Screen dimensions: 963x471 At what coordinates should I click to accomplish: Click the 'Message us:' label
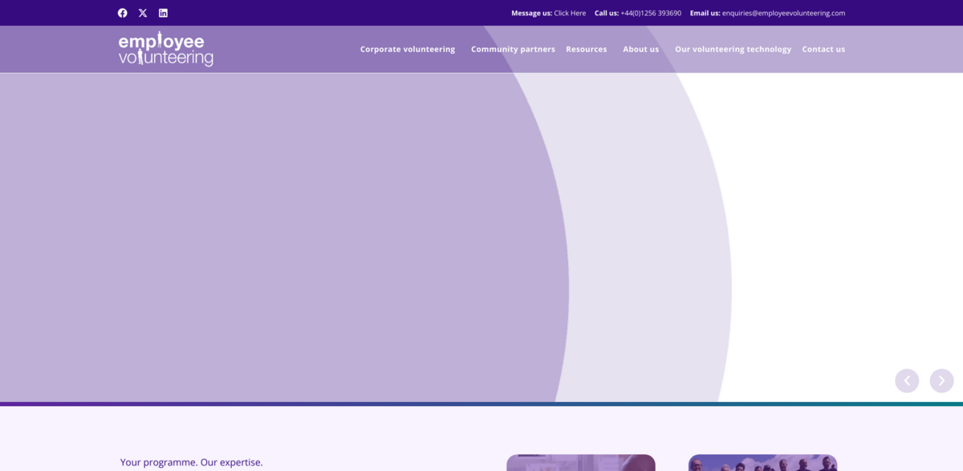531,13
